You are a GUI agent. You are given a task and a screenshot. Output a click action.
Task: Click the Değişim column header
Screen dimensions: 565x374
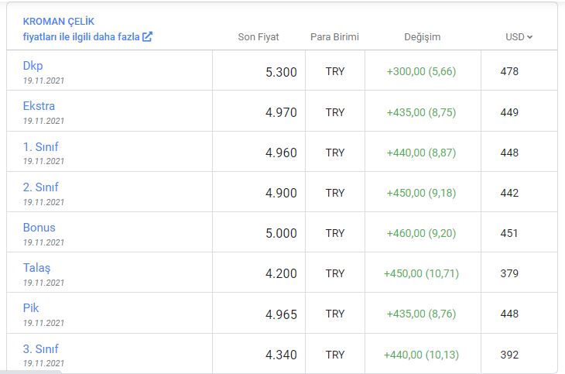coord(423,37)
